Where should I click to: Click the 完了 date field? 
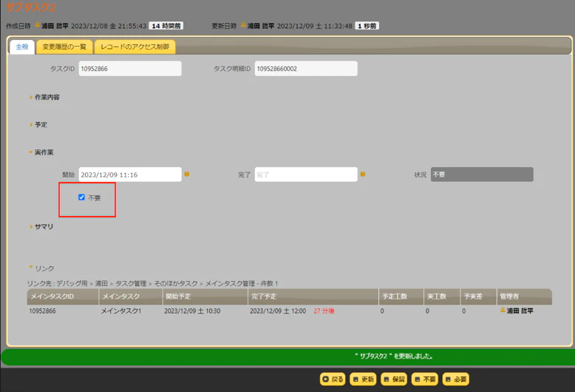pyautogui.click(x=306, y=175)
